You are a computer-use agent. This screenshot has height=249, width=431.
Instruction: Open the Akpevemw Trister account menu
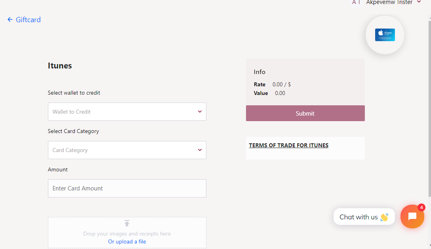tap(389, 2)
